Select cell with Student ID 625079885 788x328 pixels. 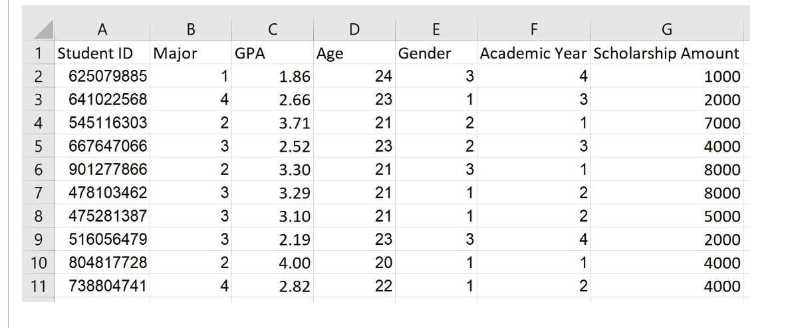click(102, 76)
